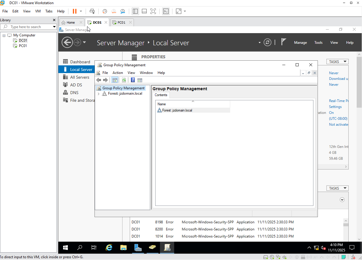Toggle the tab thumbnail bar in VMware
This screenshot has width=362, height=260.
144,11
